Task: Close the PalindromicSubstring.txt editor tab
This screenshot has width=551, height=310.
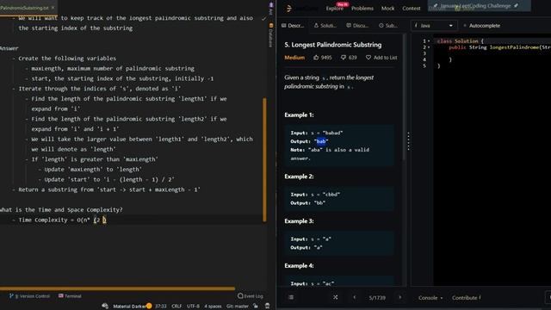Action: point(53,8)
